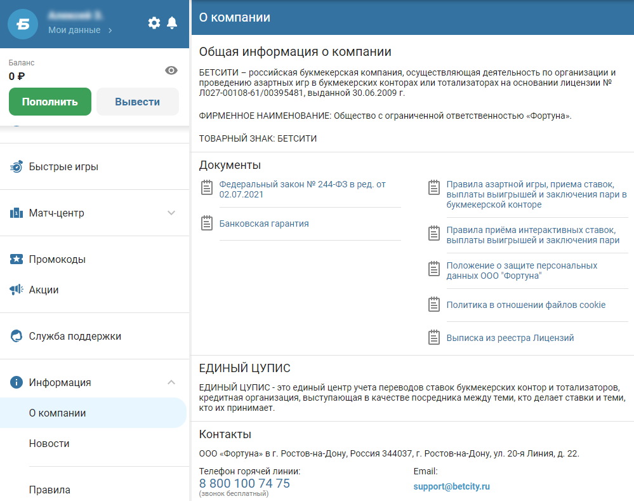634x501 pixels.
Task: Click the ФИРМЕННОЕ НАИМЕНОВАНИЕ line
Action: [x=385, y=116]
